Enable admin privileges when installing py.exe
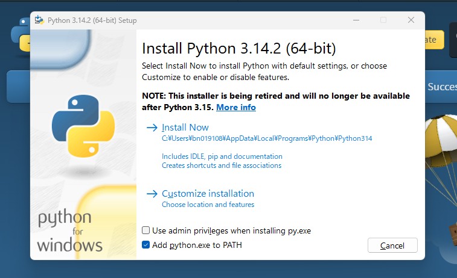 coord(145,230)
